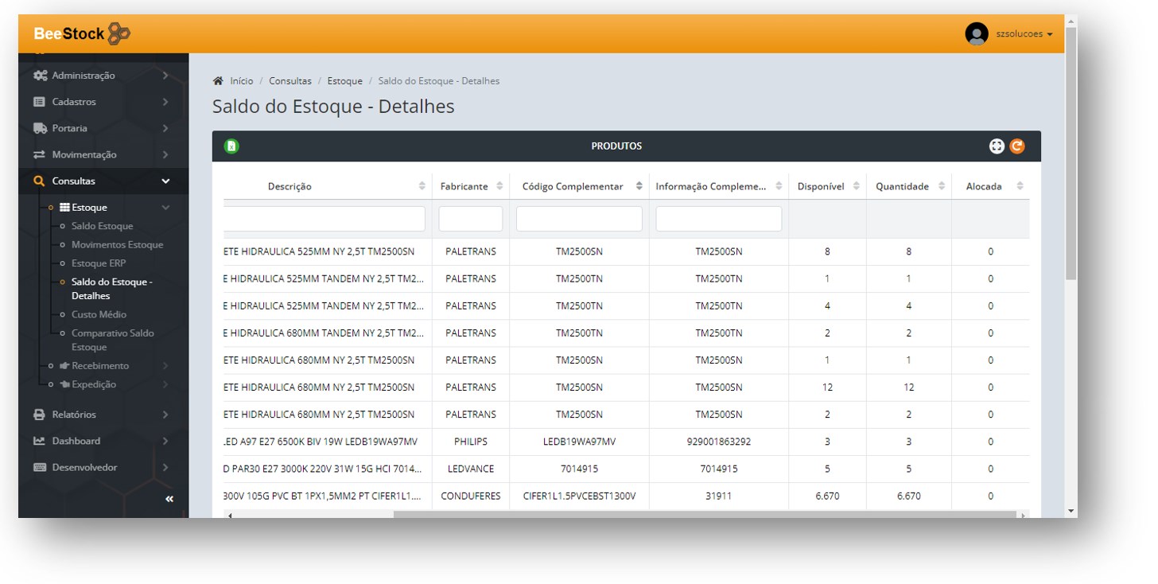
Task: Open the szsolucoes user dropdown
Action: click(1024, 34)
